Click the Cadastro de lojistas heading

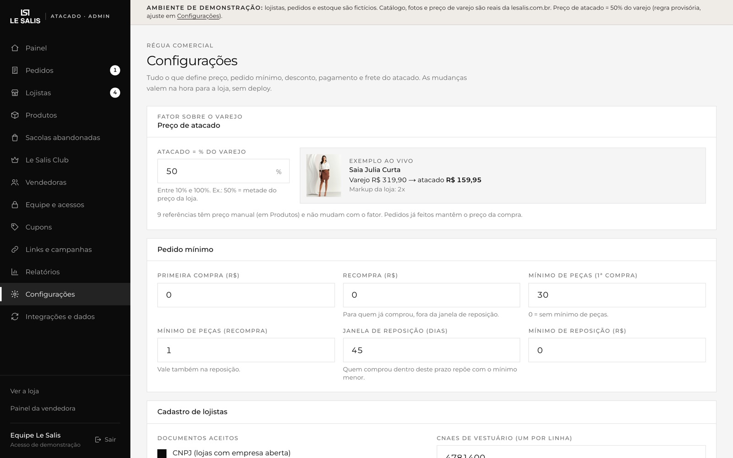(x=192, y=412)
